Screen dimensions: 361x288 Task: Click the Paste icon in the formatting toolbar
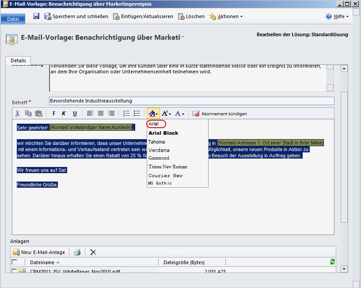point(39,114)
